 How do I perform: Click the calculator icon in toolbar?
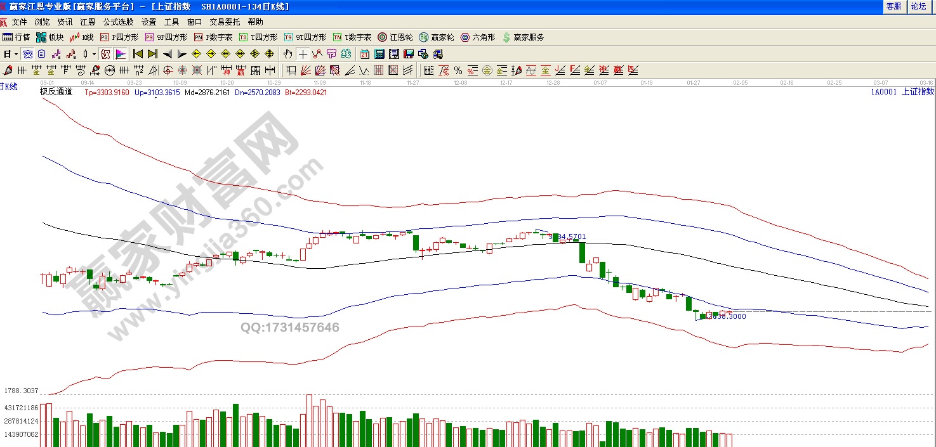pos(379,54)
